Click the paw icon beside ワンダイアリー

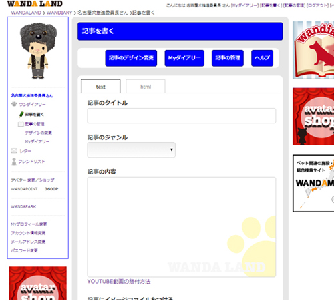pos(14,104)
